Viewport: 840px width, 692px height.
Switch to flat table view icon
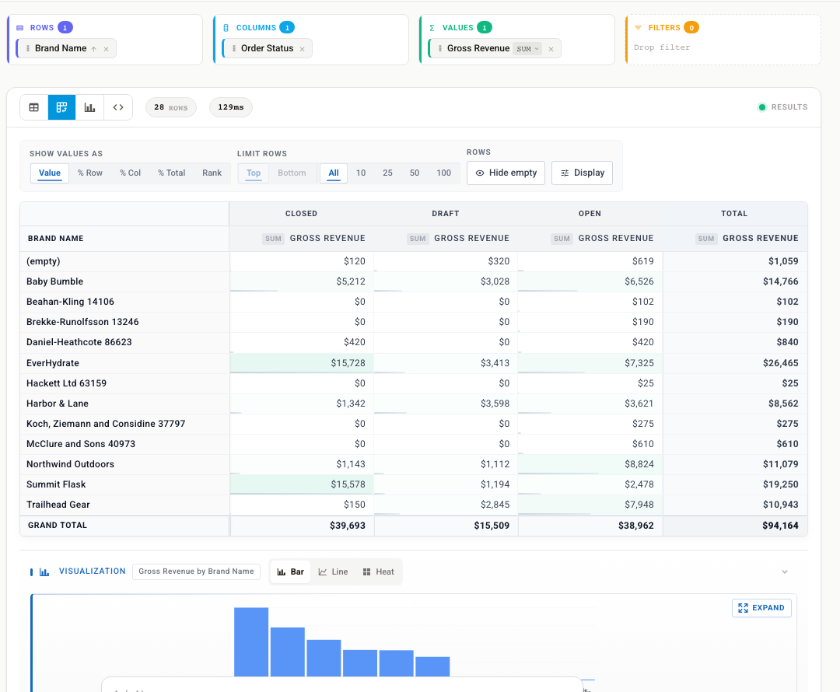coord(33,107)
